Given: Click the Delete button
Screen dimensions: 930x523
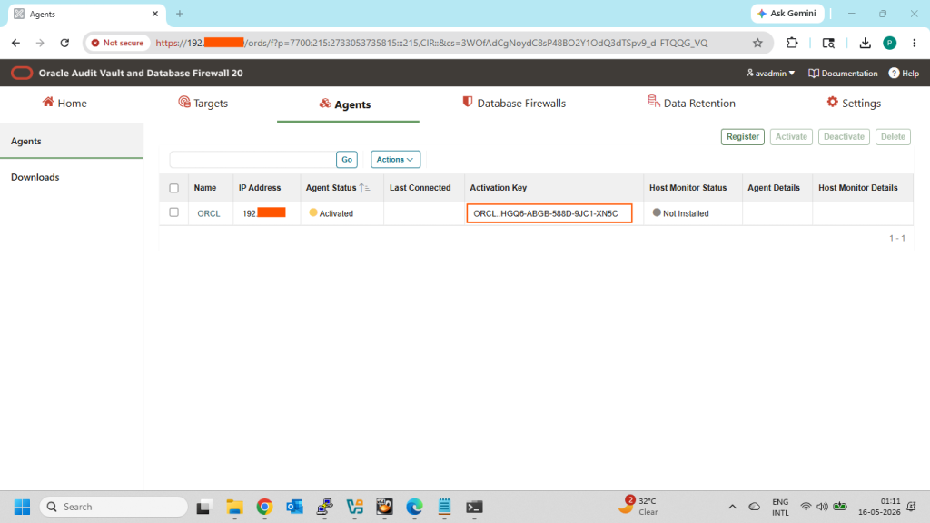Looking at the screenshot, I should pyautogui.click(x=893, y=137).
